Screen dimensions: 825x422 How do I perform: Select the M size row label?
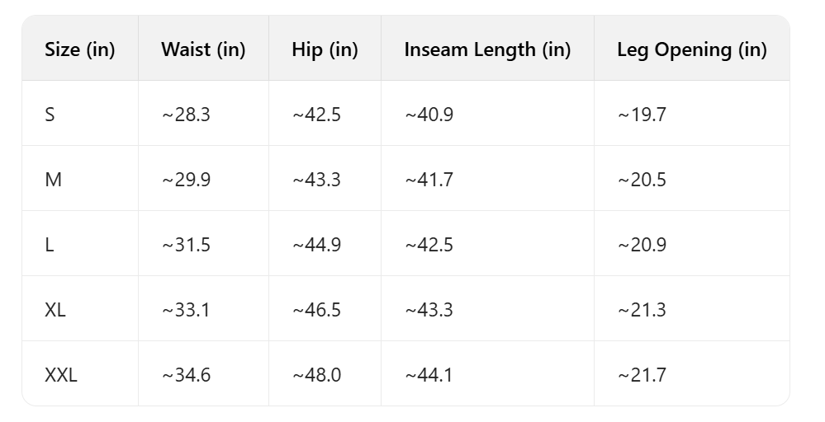53,180
